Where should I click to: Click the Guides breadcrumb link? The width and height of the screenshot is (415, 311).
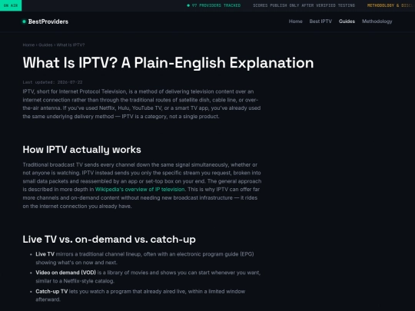45,45
